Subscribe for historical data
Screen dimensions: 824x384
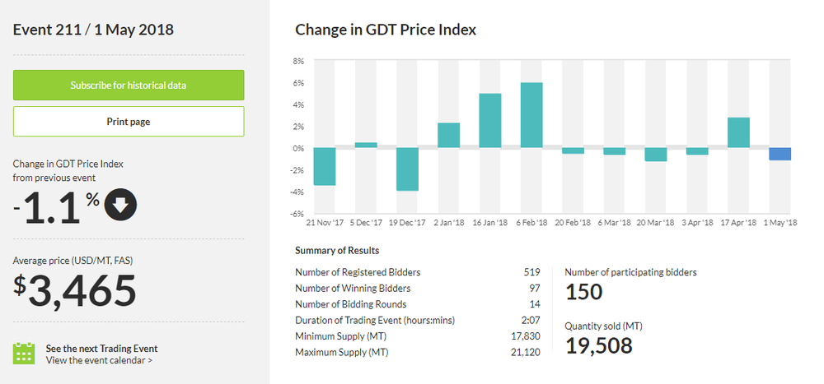coord(128,86)
